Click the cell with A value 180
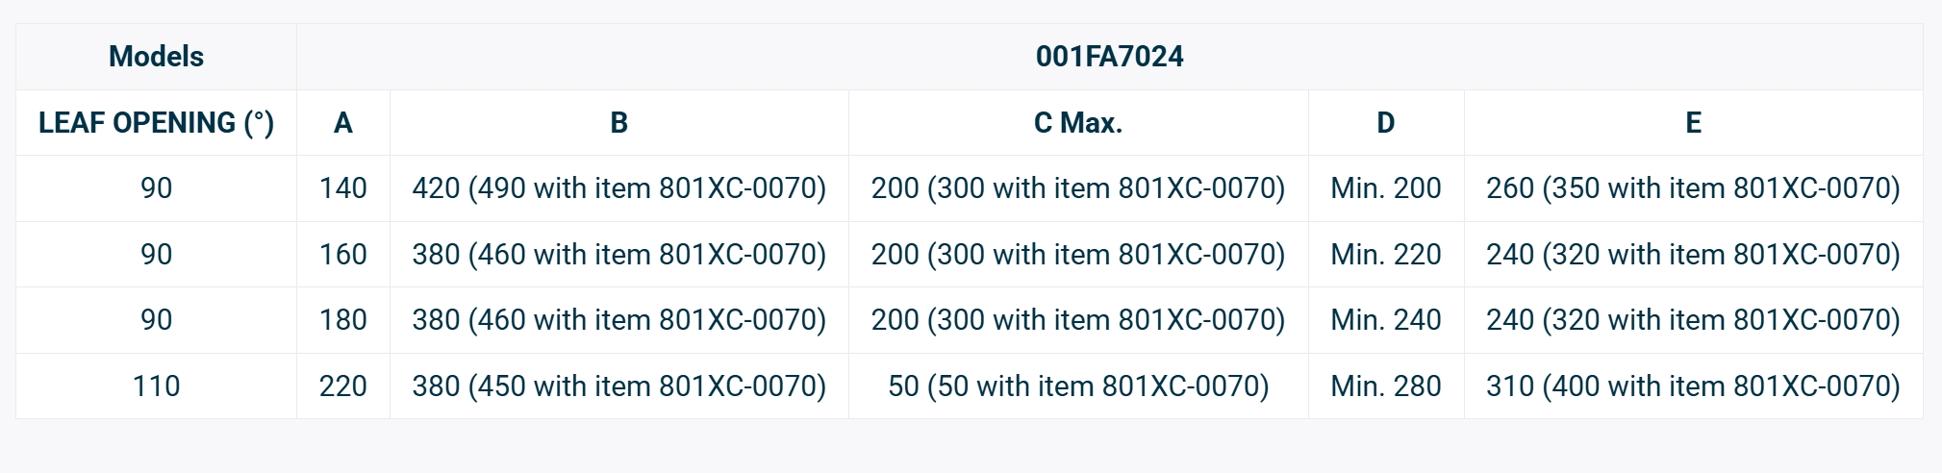1942x473 pixels. pos(342,320)
